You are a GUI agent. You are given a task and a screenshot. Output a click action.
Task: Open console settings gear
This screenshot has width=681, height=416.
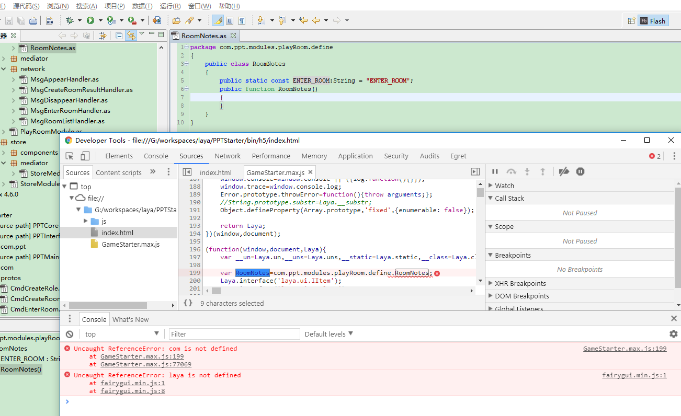point(673,334)
